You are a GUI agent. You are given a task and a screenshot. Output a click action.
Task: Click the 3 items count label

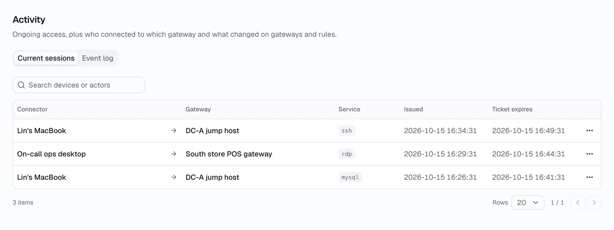[23, 203]
